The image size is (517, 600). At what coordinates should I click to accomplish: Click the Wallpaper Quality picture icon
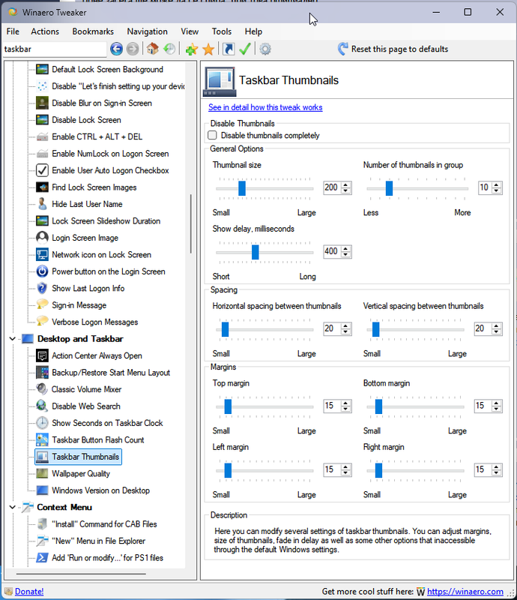click(42, 473)
